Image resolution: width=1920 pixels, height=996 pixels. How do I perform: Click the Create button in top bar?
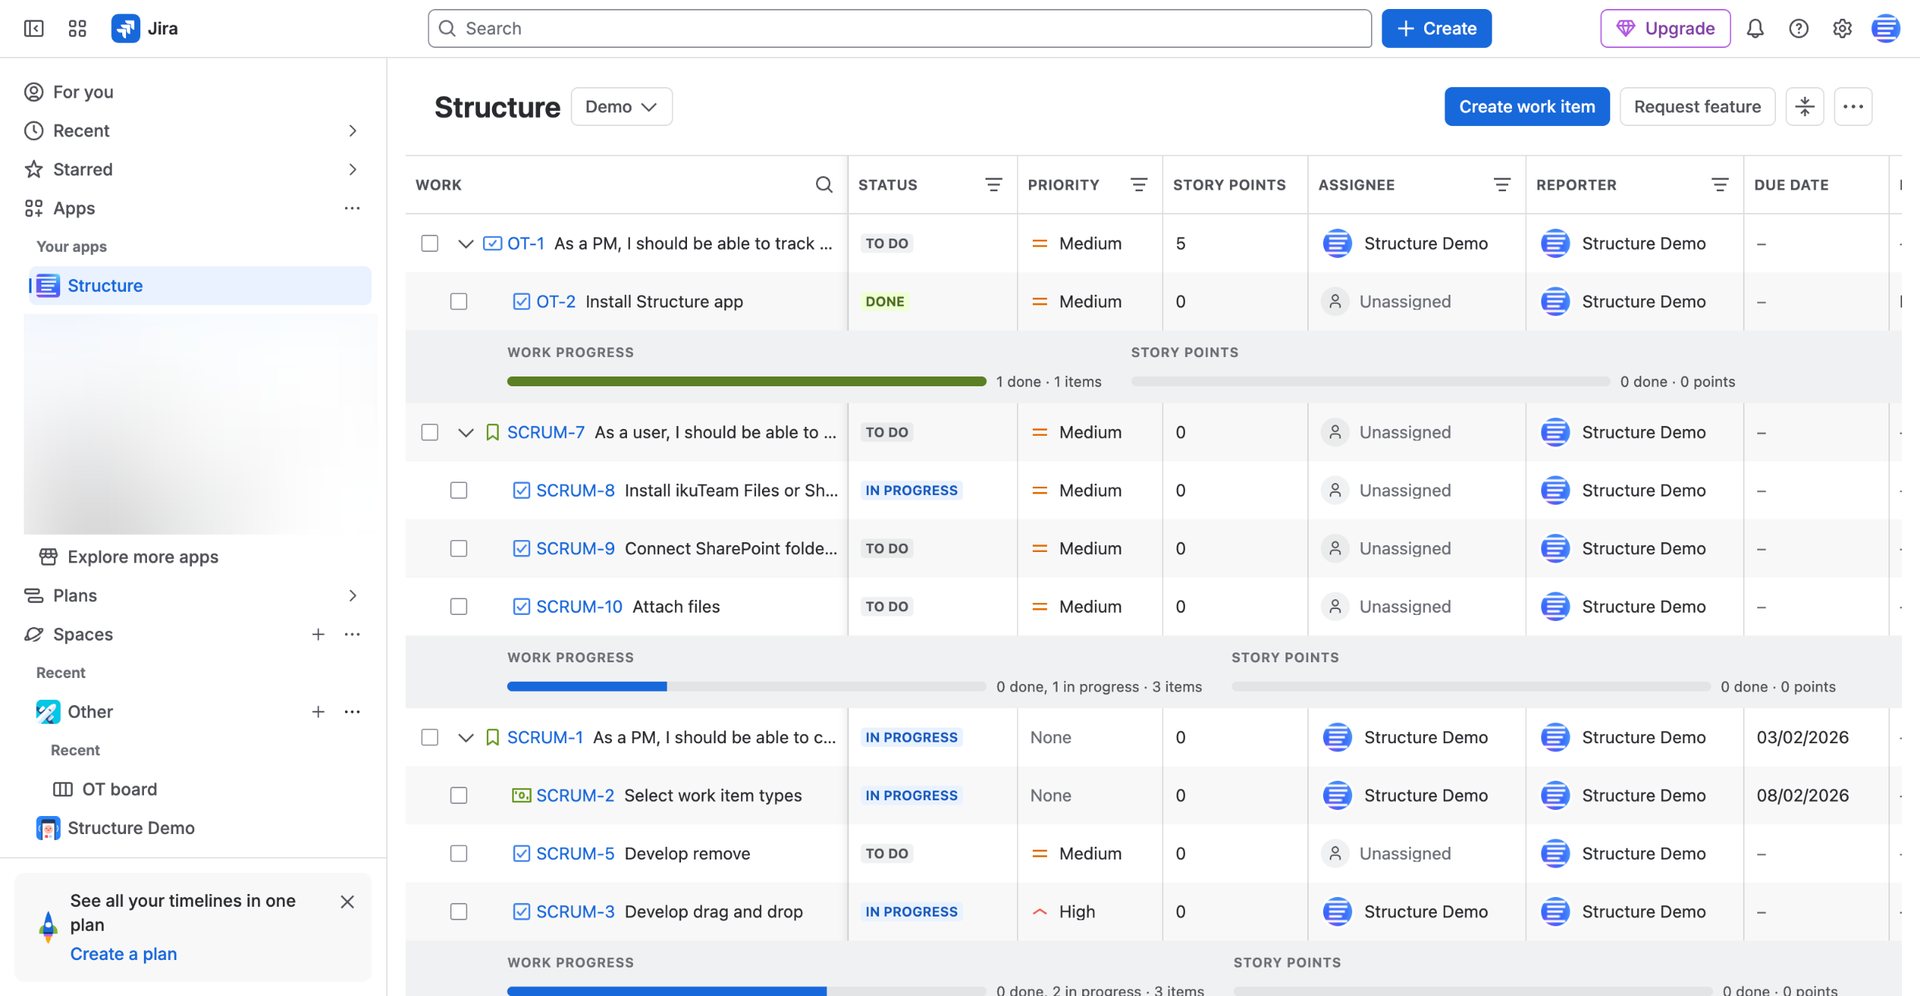1436,28
